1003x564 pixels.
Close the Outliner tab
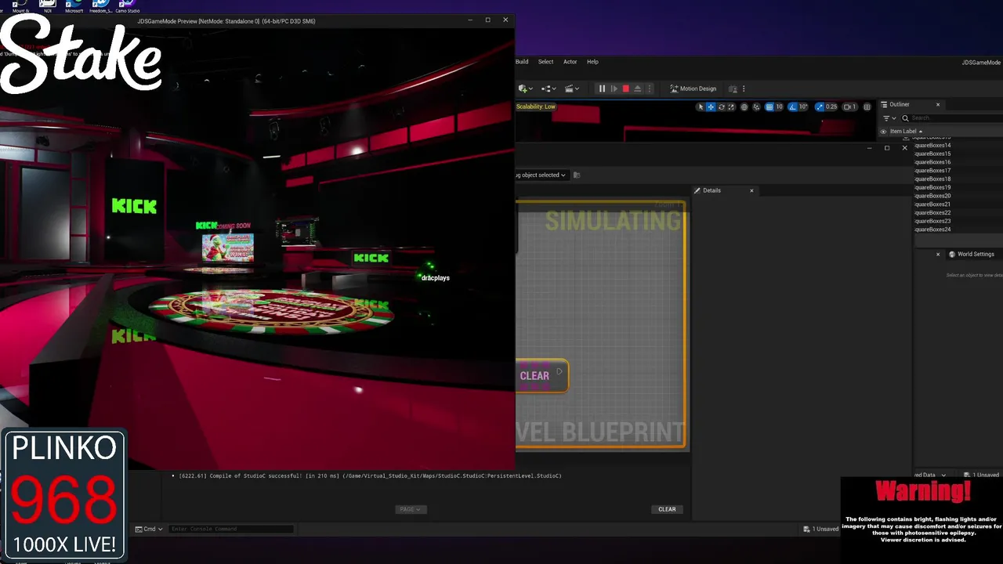pos(937,104)
